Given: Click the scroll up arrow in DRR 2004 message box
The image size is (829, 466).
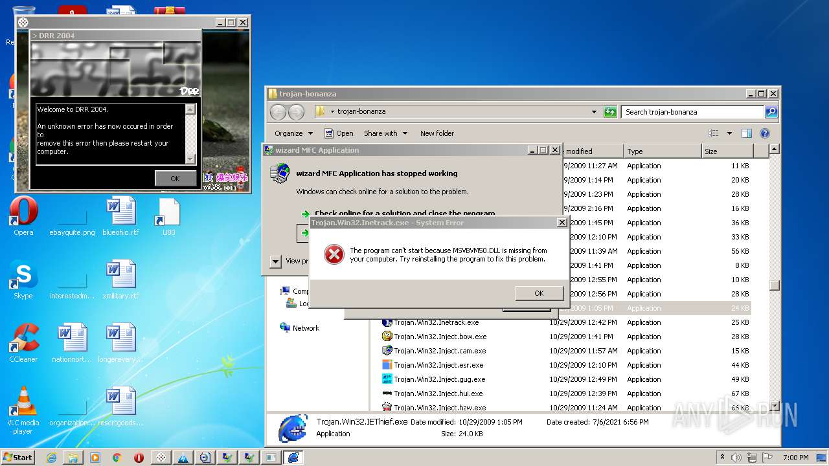Looking at the screenshot, I should [x=190, y=109].
